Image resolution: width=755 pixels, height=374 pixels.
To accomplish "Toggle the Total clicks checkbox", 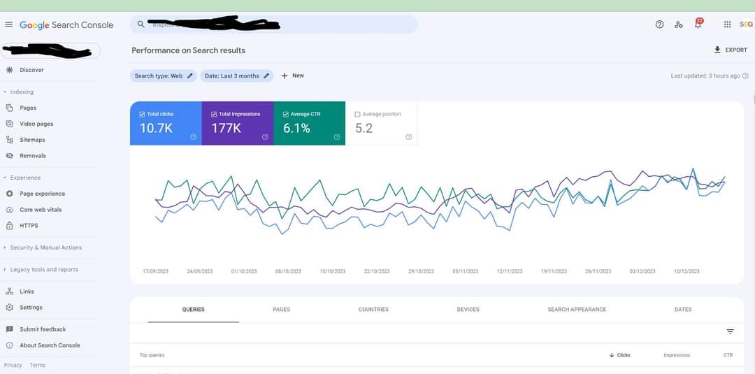I will (143, 114).
